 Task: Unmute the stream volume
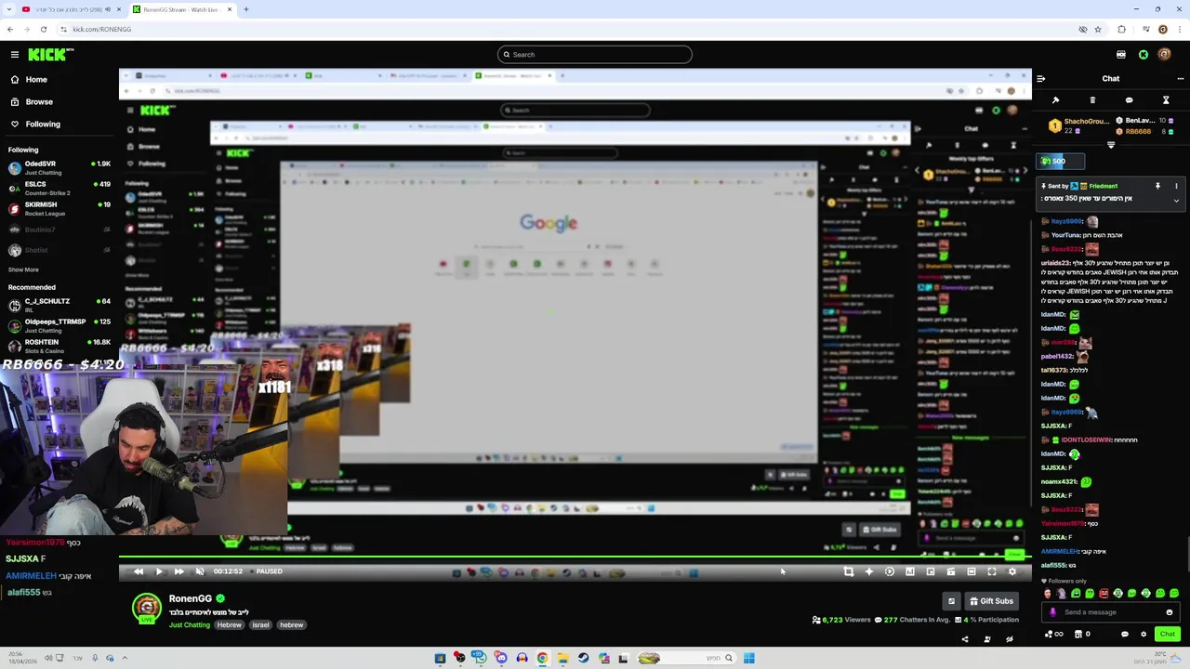[200, 571]
